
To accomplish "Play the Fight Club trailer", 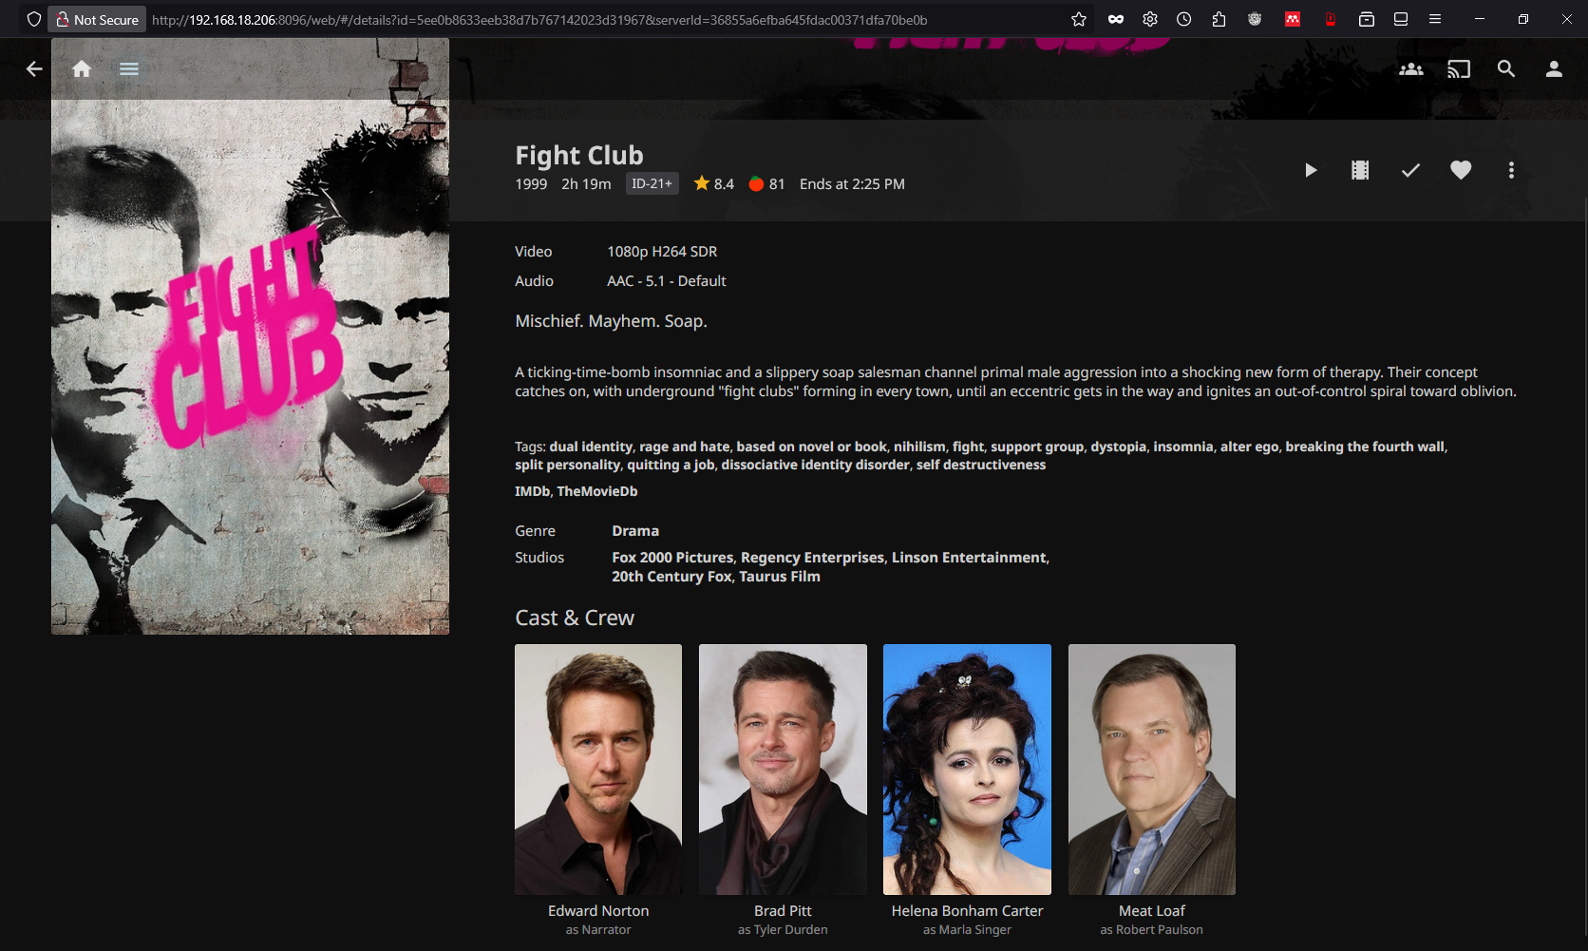I will [x=1360, y=170].
